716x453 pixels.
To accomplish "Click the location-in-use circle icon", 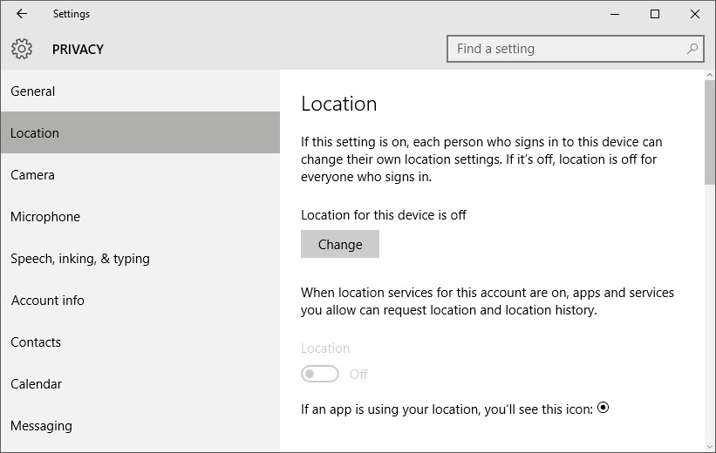I will [603, 408].
